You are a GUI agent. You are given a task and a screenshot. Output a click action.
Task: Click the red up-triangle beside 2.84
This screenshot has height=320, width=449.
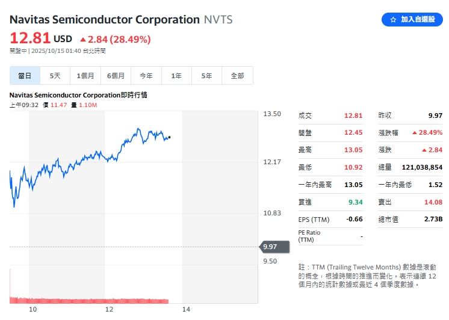(83, 40)
